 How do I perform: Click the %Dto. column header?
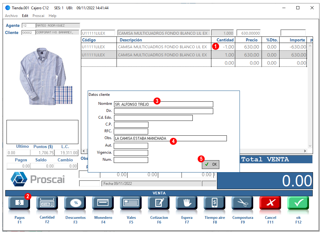(271, 40)
